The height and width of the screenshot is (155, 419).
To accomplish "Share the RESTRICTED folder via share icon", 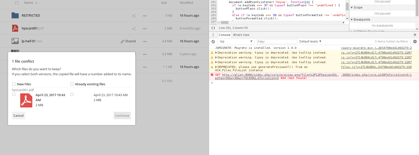I will pos(134,16).
